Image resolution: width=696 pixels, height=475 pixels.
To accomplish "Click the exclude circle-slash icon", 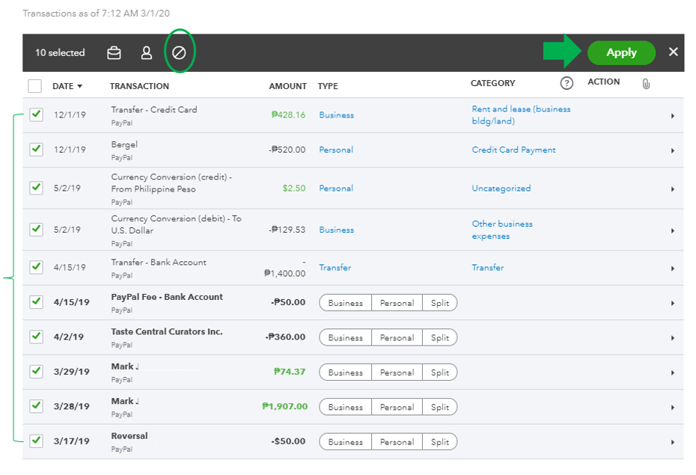I will click(179, 53).
